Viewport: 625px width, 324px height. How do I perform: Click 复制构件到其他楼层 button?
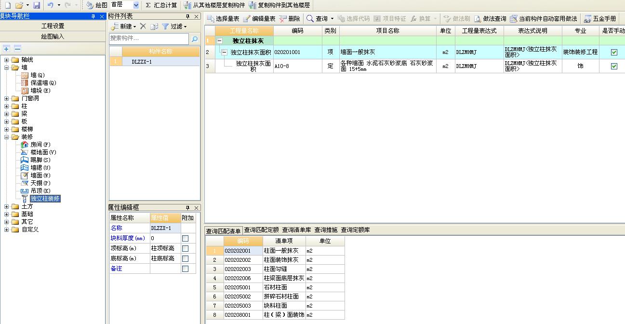(279, 5)
